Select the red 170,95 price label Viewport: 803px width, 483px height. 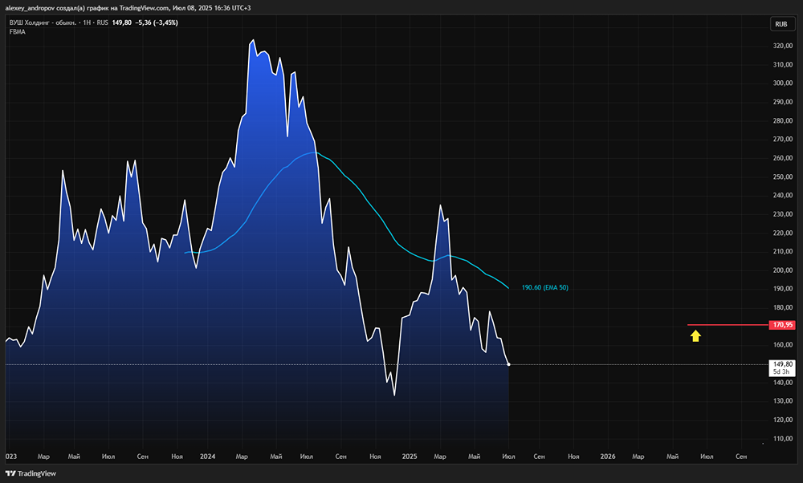coord(782,325)
